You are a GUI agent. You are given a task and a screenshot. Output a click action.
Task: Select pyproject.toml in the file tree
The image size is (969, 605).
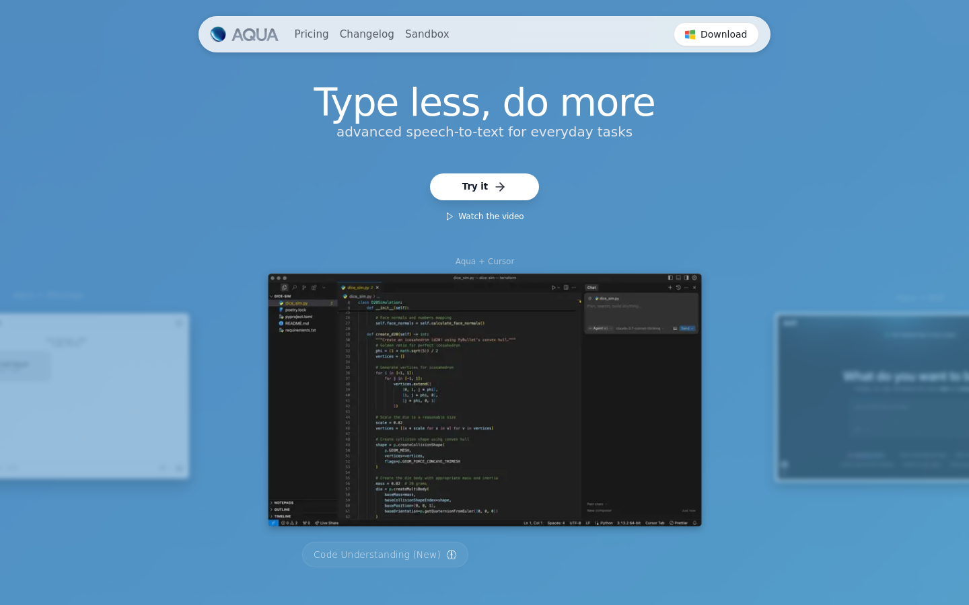[x=303, y=317]
